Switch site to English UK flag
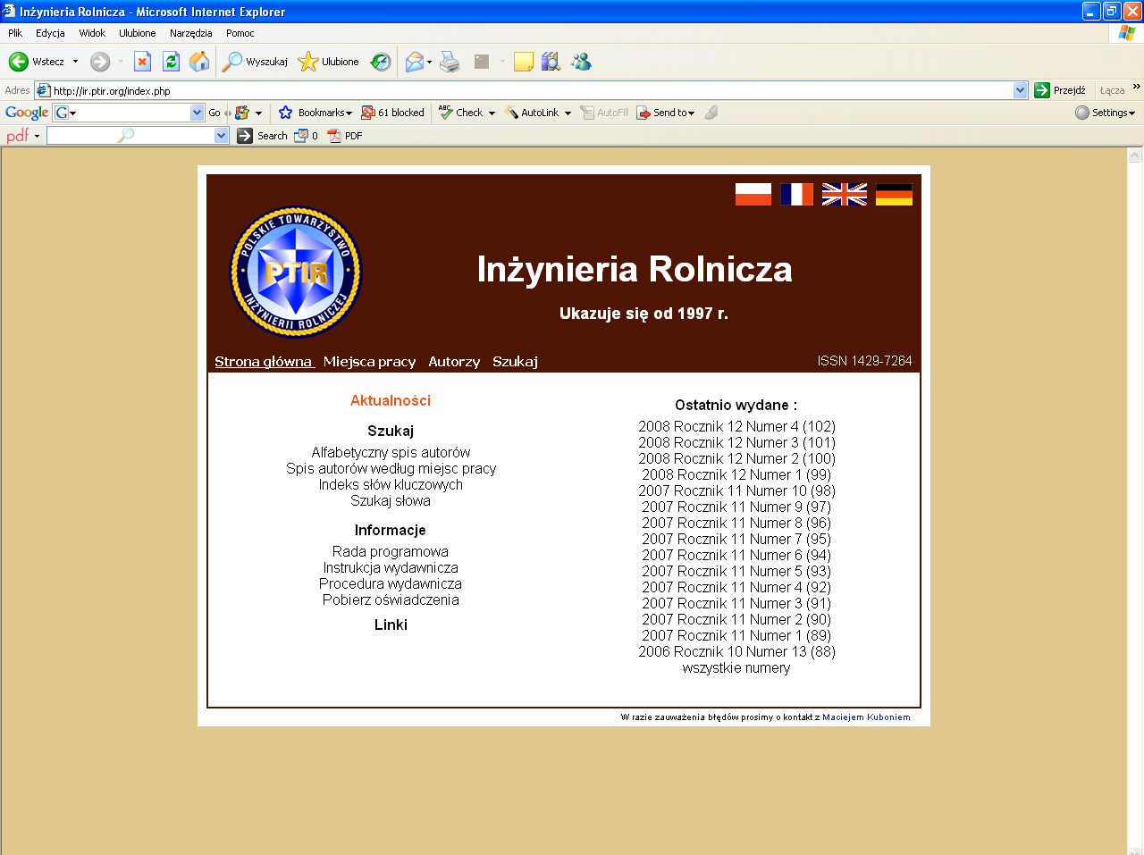This screenshot has width=1144, height=855. click(x=845, y=194)
